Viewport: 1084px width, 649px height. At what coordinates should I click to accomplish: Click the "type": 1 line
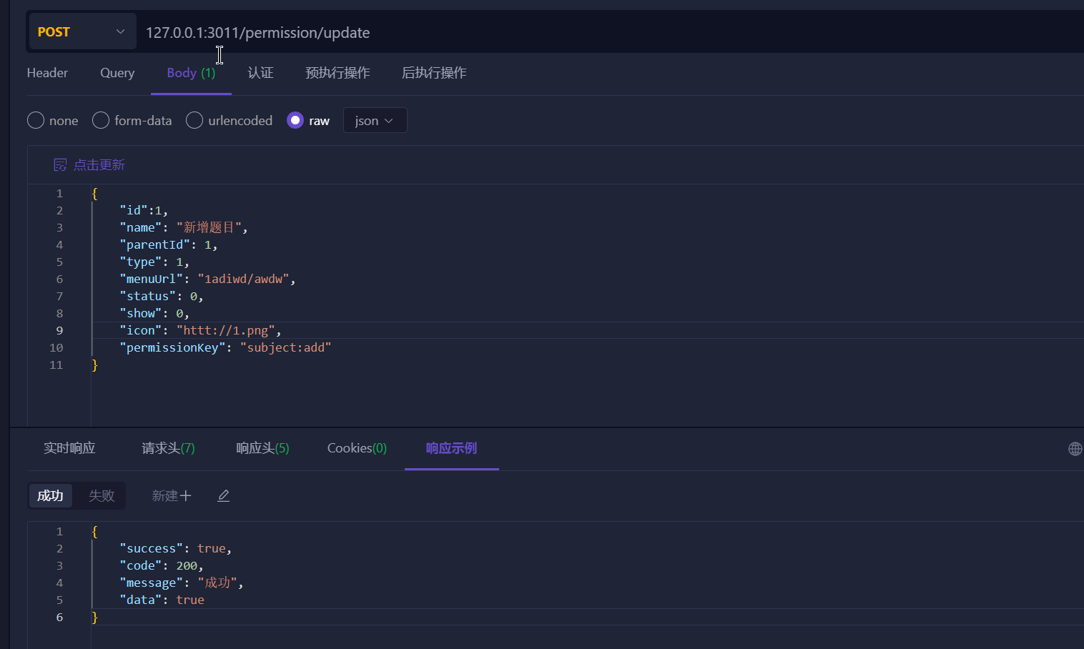[154, 262]
